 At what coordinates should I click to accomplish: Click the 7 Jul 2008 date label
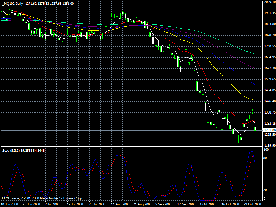tap(52, 204)
